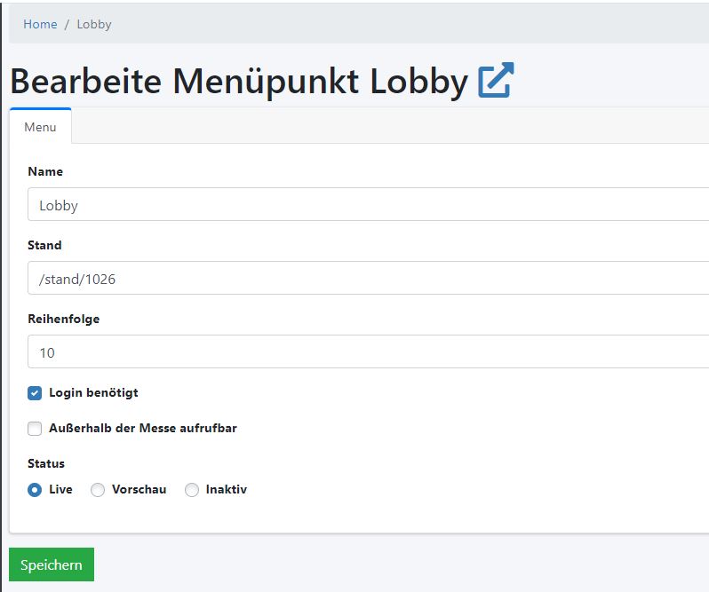This screenshot has height=592, width=709.
Task: Click the Reihenfolge field label
Action: [63, 319]
